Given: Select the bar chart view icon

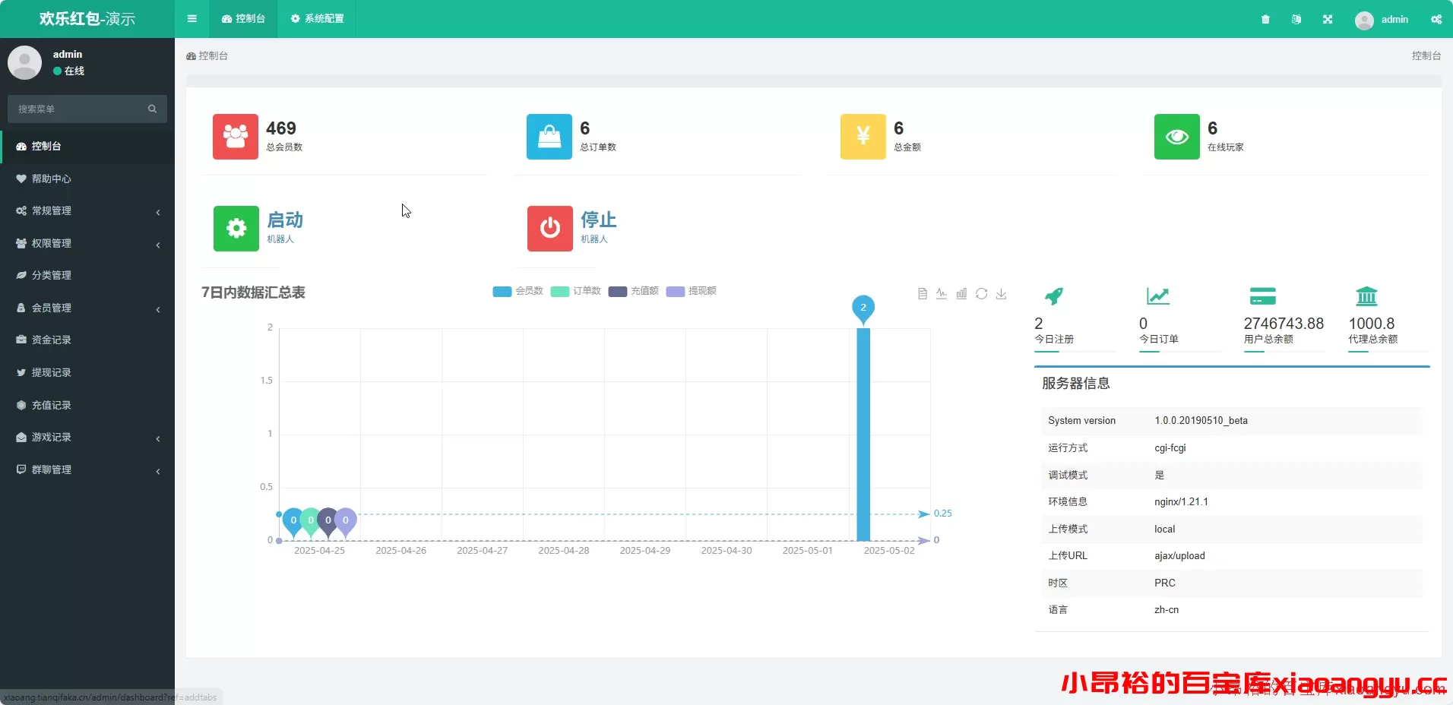Looking at the screenshot, I should point(961,293).
